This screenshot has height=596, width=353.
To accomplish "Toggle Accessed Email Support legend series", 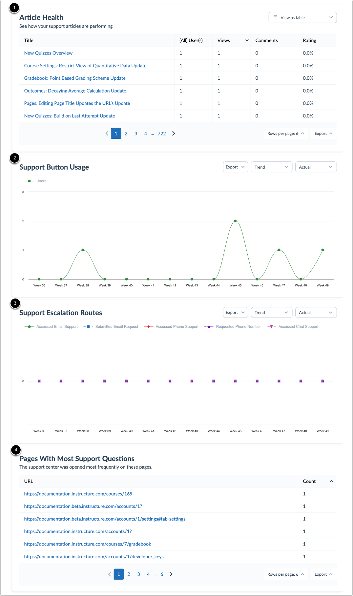I will (x=51, y=327).
